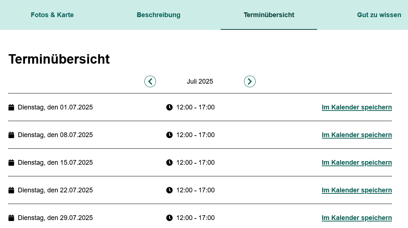The image size is (408, 228).
Task: Save 01.07.2025 appointment to calendar
Action: 357,107
